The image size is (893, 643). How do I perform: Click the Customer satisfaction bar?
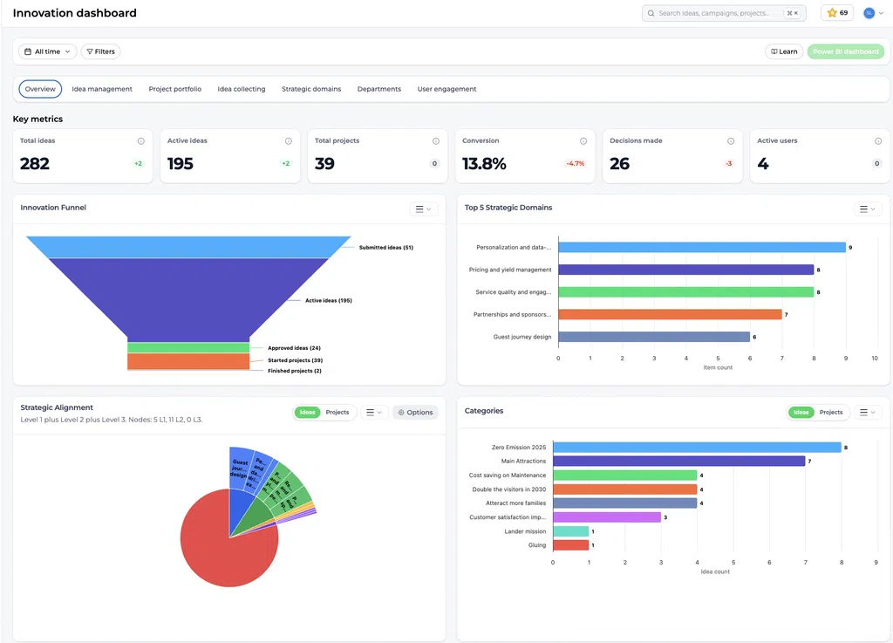[x=607, y=517]
